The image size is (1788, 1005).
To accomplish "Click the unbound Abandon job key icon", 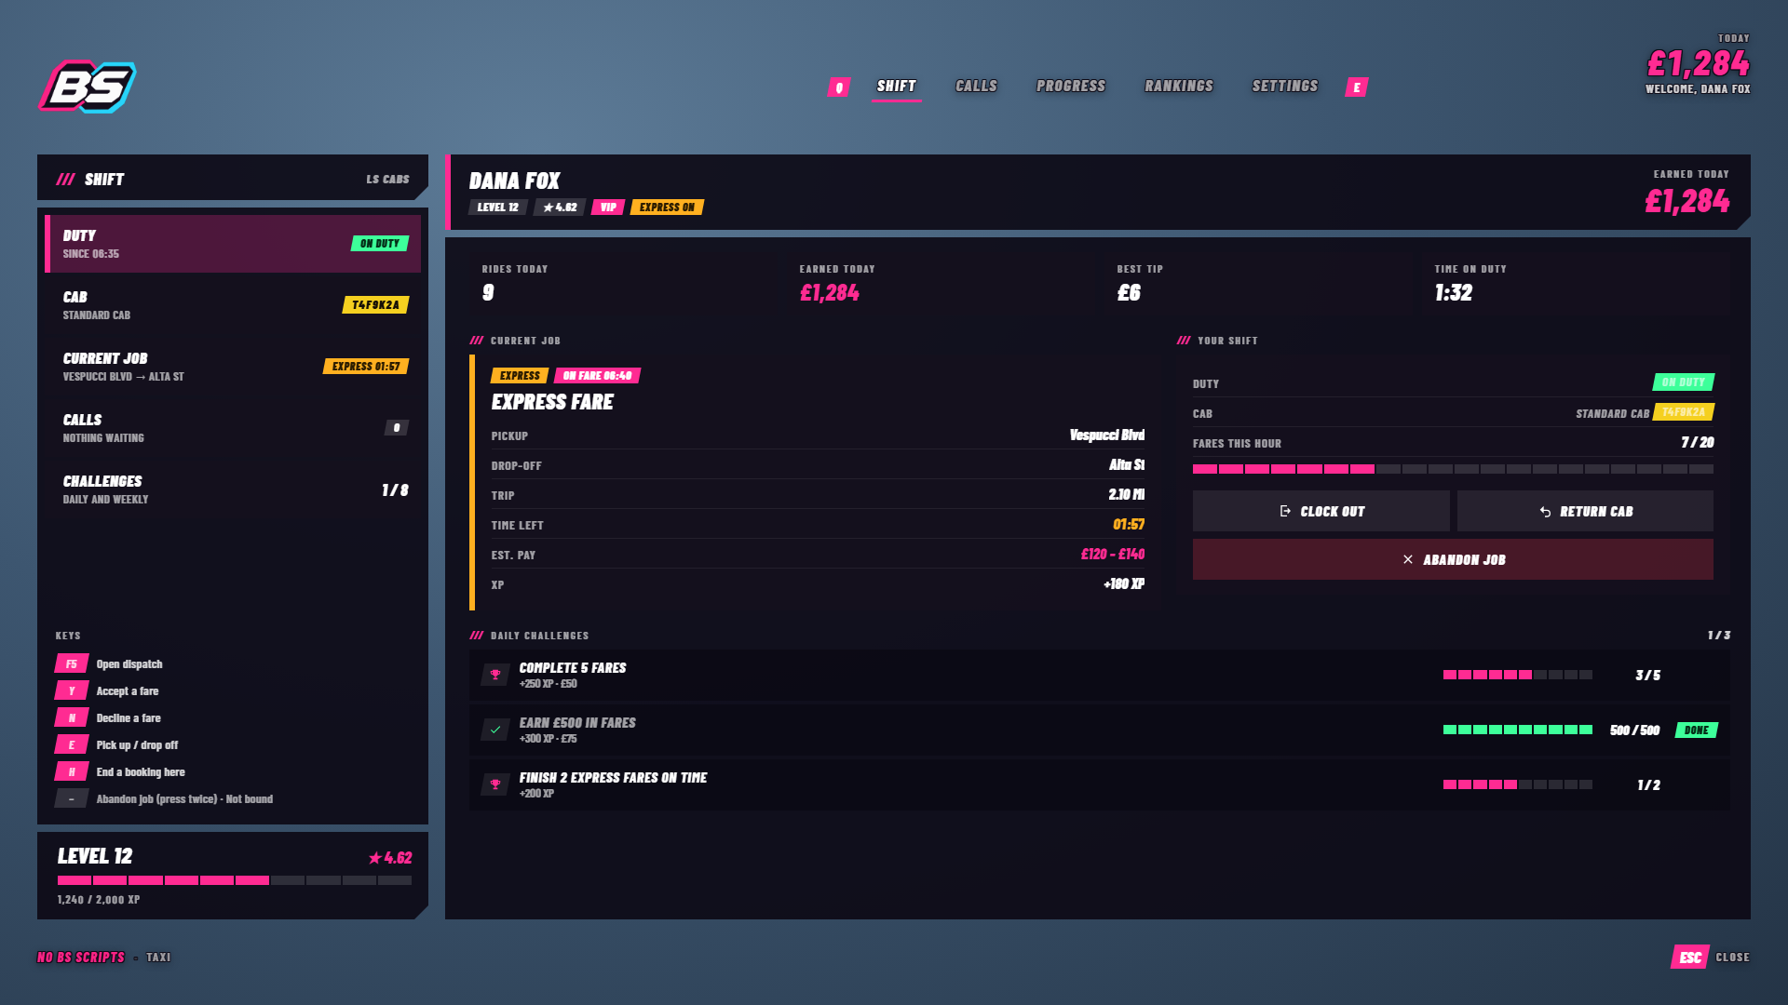I will [72, 799].
